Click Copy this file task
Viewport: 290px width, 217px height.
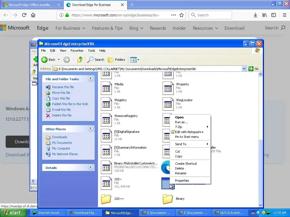point(61,98)
